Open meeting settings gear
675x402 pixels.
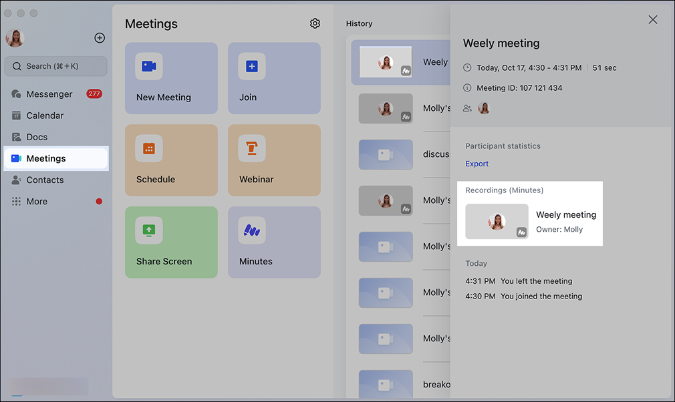coord(315,23)
